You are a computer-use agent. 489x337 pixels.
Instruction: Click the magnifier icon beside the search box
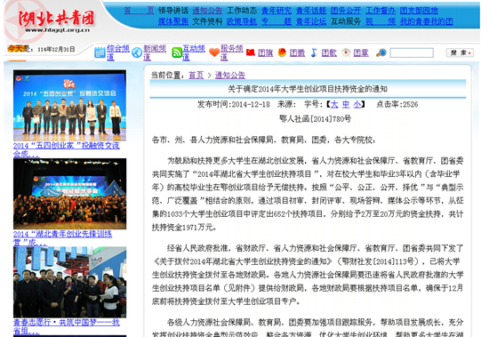pos(381,53)
